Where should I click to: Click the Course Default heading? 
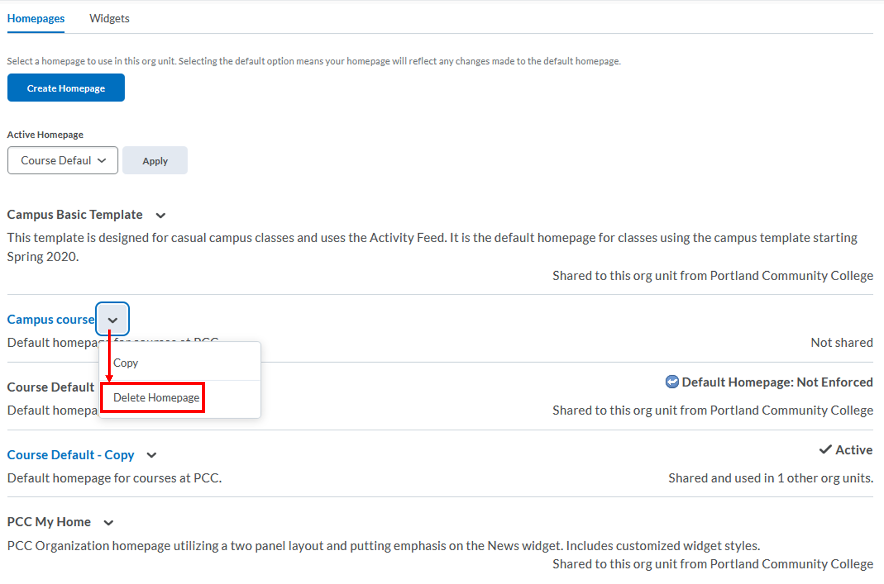(50, 387)
